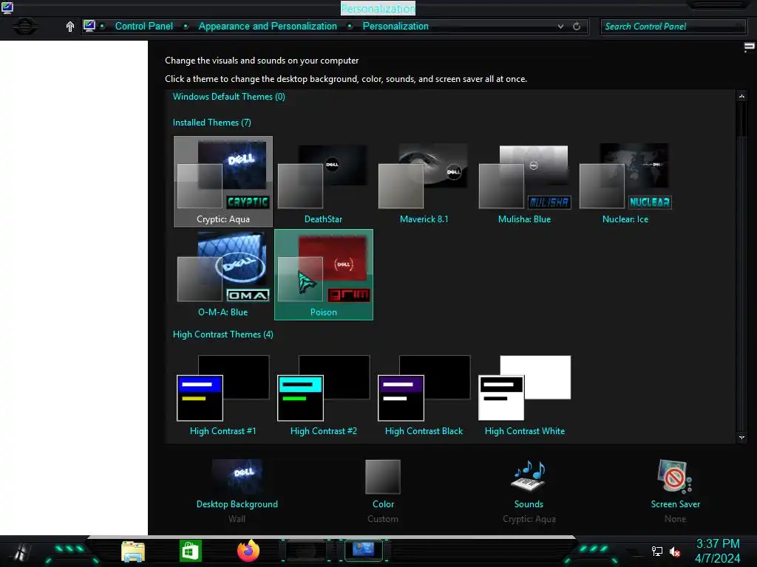Open dropdown after Appearance and Personalization
This screenshot has height=567, width=757.
tap(350, 27)
